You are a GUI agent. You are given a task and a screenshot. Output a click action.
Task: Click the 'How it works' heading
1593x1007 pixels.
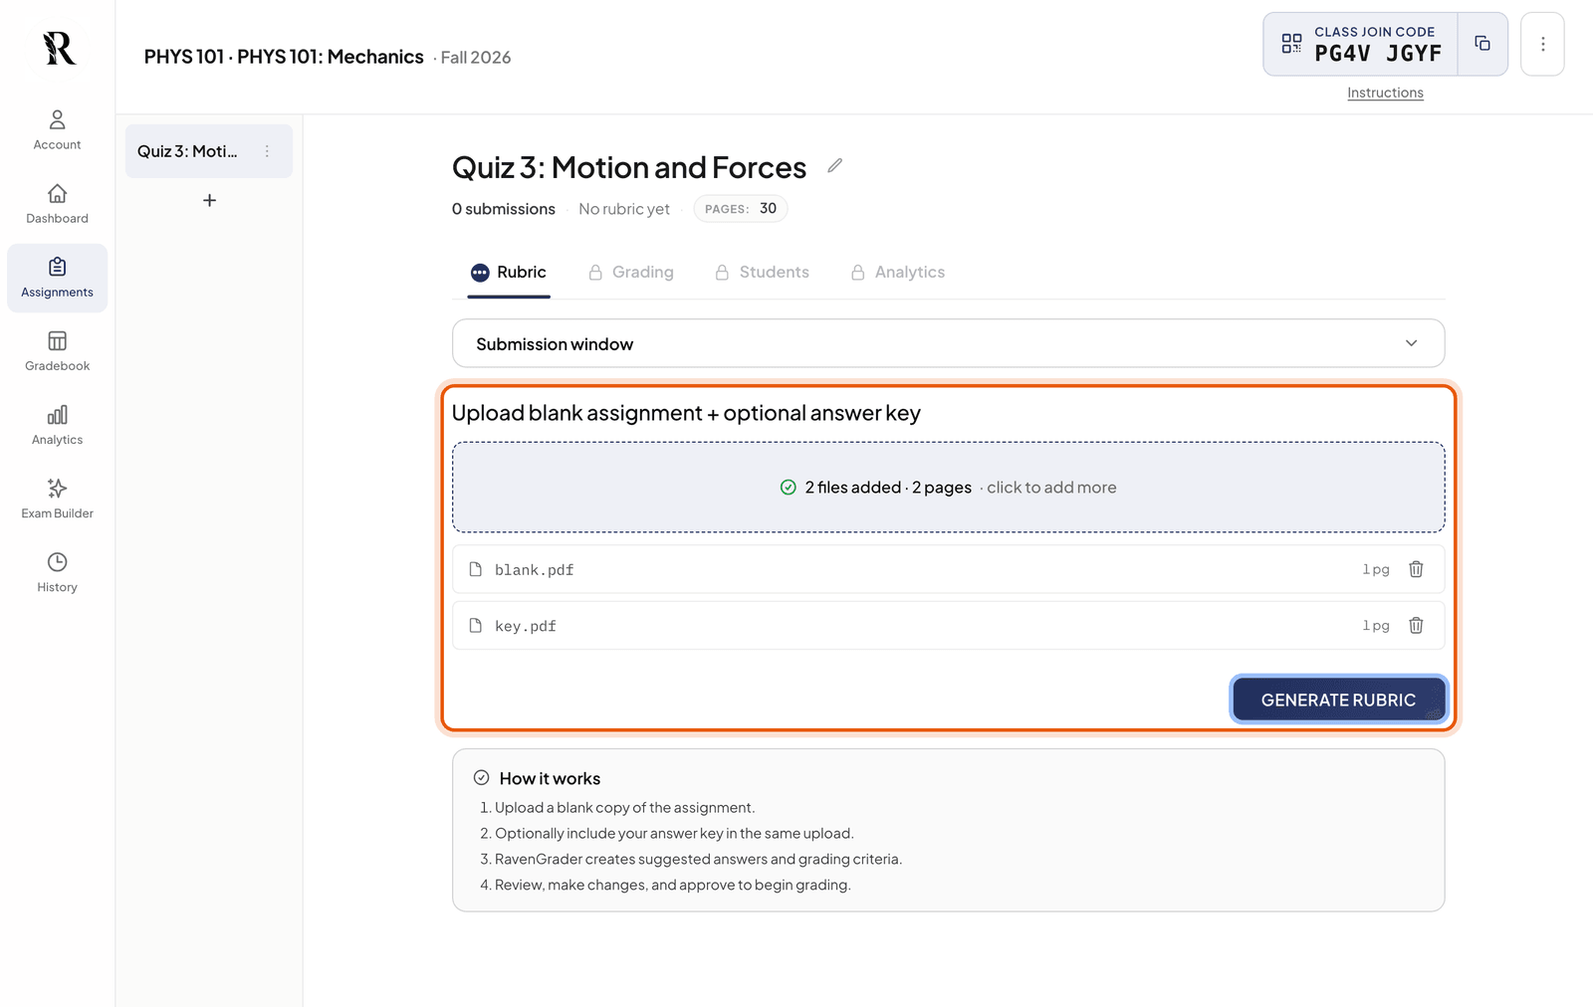click(x=550, y=778)
